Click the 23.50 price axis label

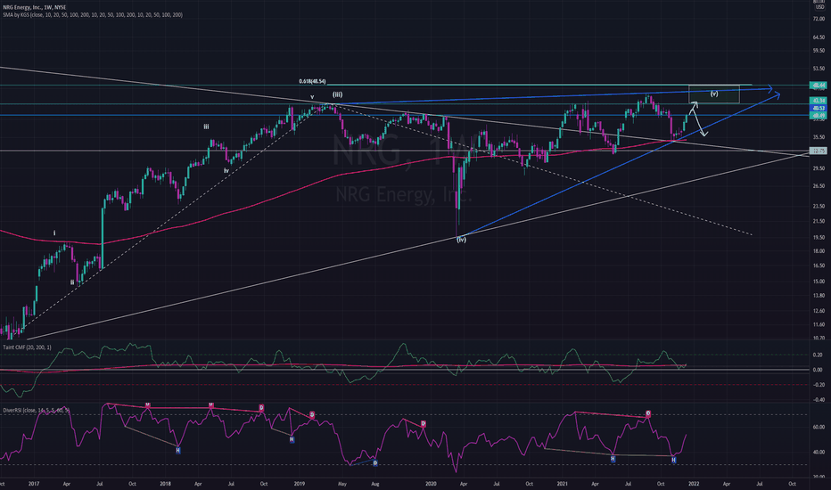[819, 207]
